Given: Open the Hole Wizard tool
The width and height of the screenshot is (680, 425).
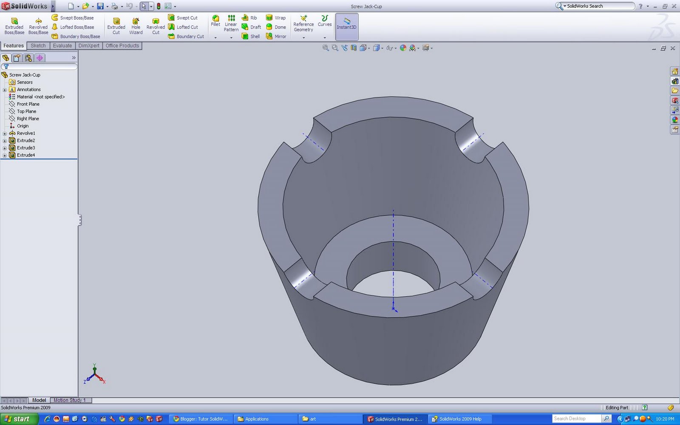Looking at the screenshot, I should coord(136,25).
